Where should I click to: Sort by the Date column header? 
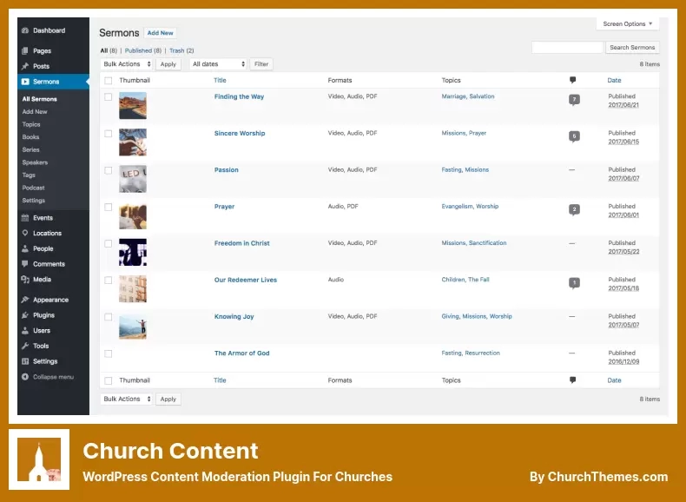pos(614,80)
